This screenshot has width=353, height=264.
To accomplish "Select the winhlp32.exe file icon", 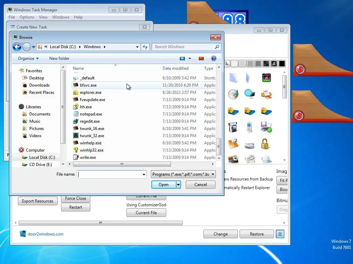I will [x=75, y=150].
